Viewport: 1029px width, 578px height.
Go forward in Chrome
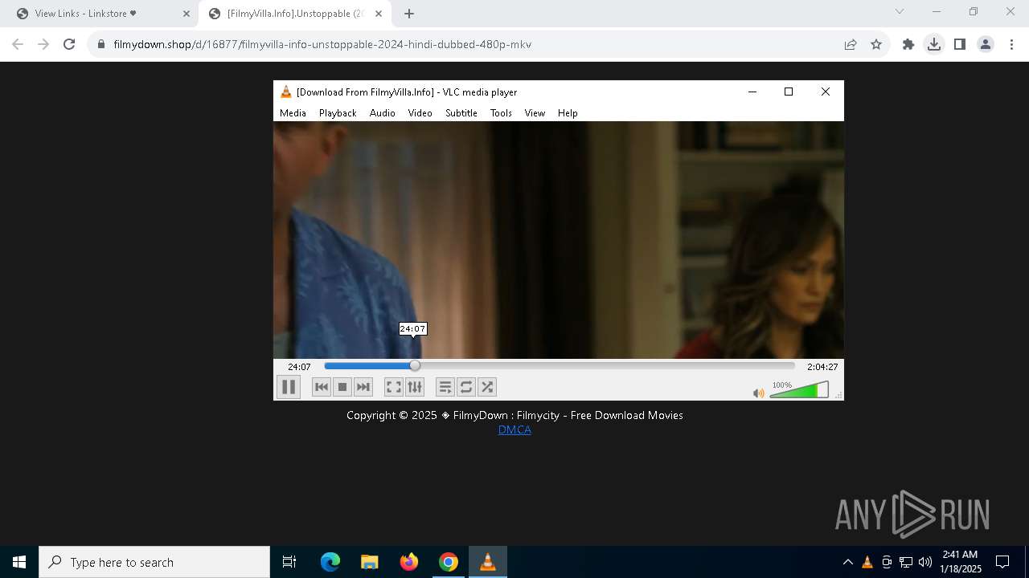[x=43, y=44]
